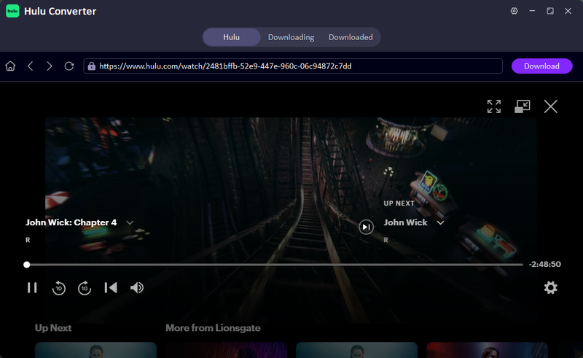Screen dimensions: 583x358
Task: Switch to the Downloading tab
Action: (x=291, y=37)
